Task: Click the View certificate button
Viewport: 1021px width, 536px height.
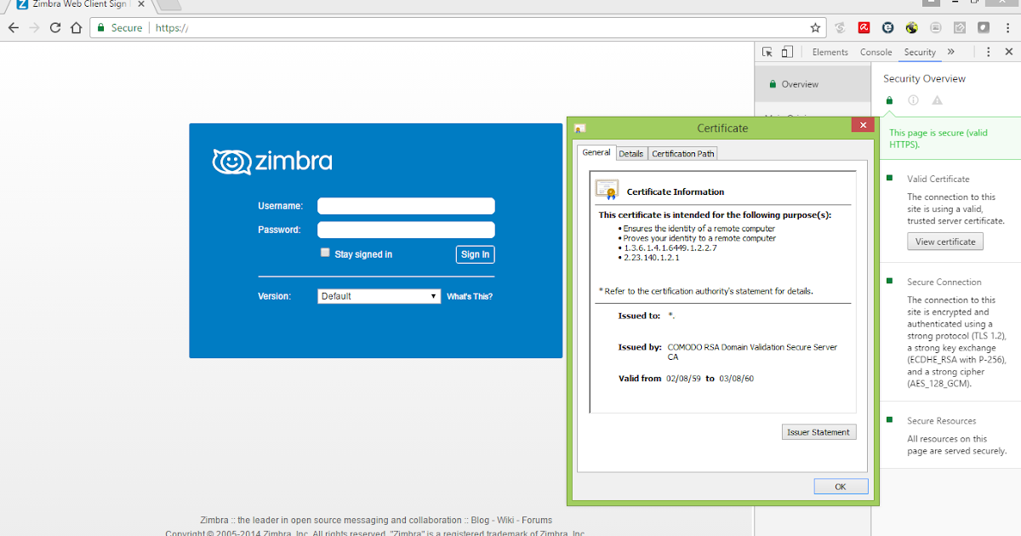Action: [x=945, y=242]
